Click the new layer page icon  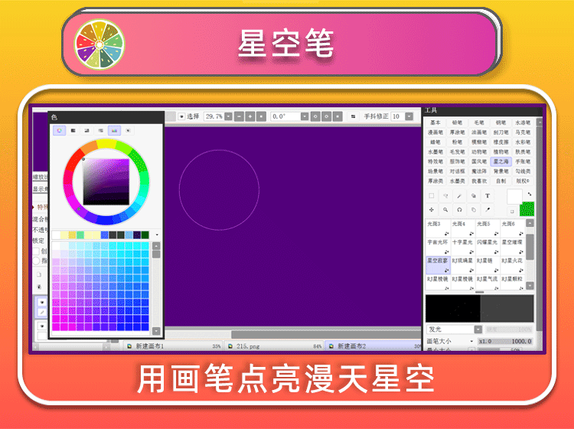[x=39, y=274]
